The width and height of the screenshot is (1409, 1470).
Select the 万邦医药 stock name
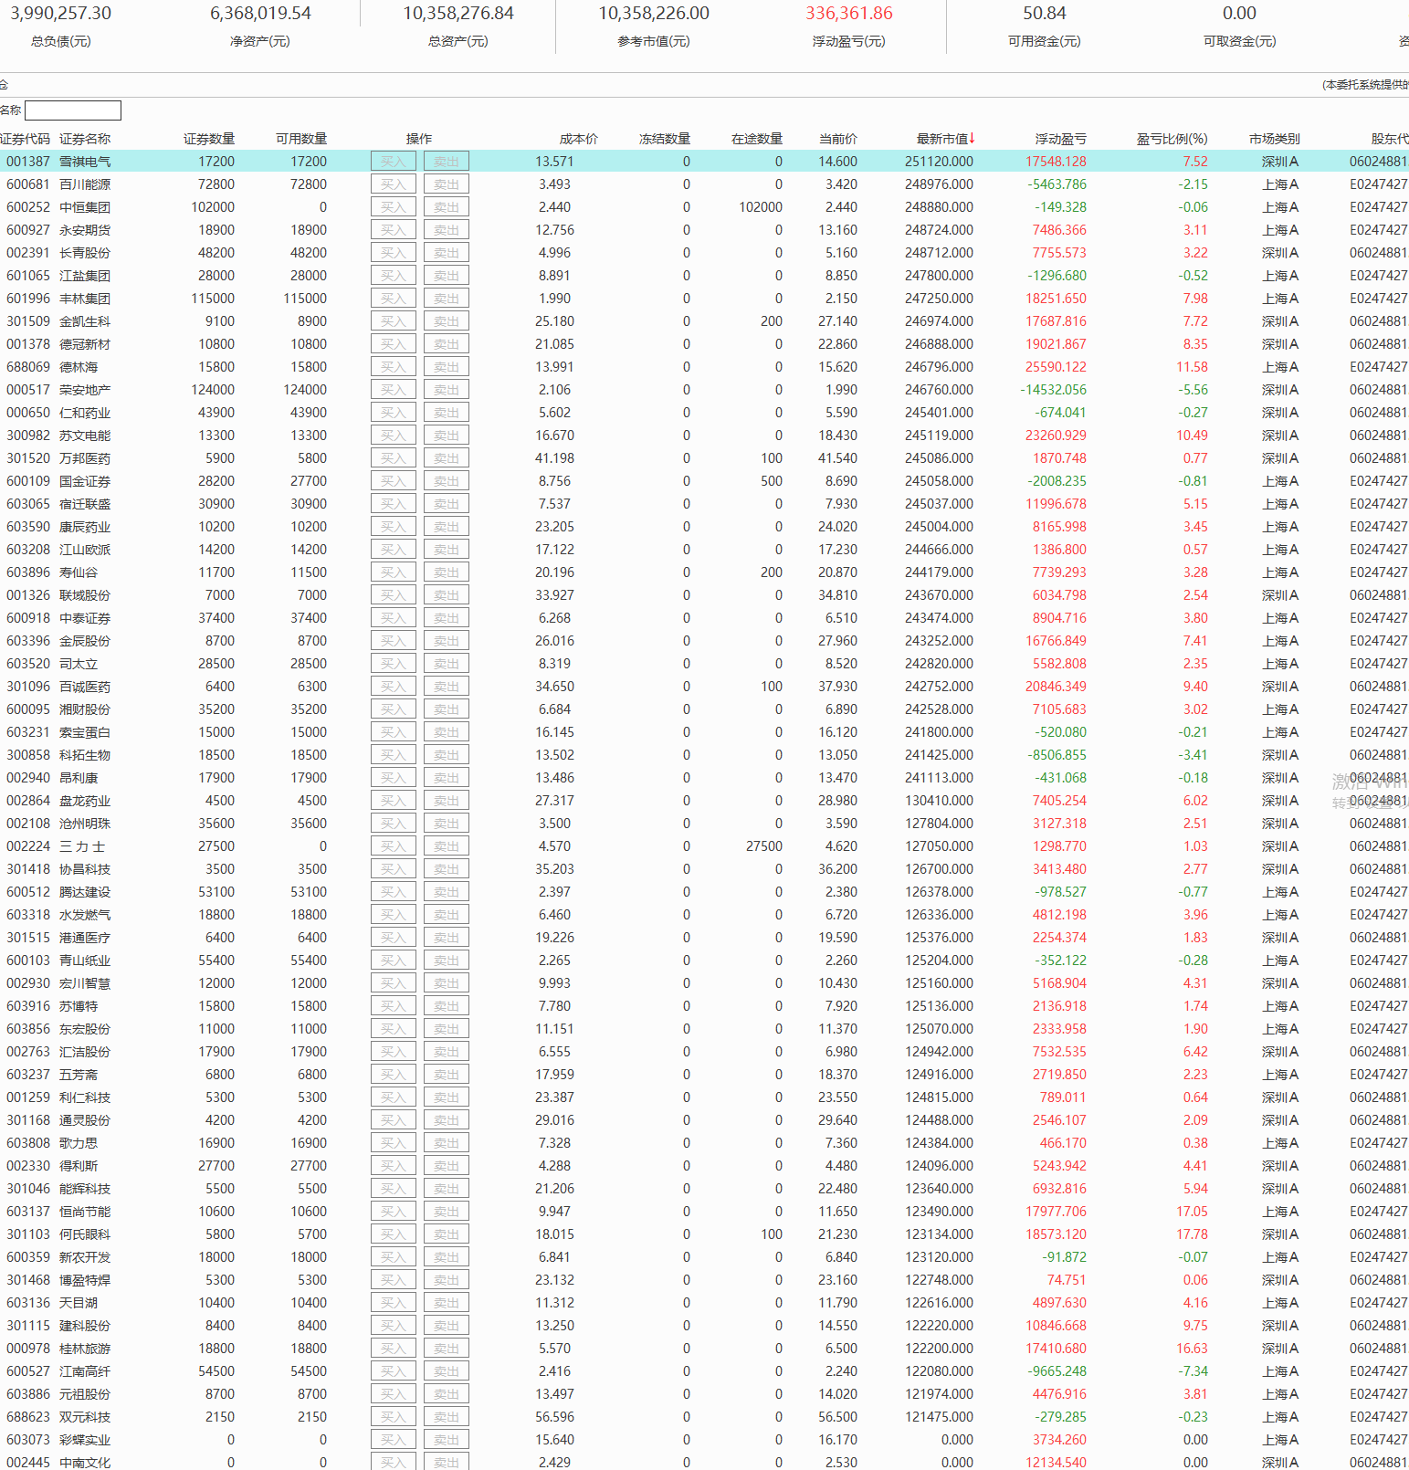85,458
